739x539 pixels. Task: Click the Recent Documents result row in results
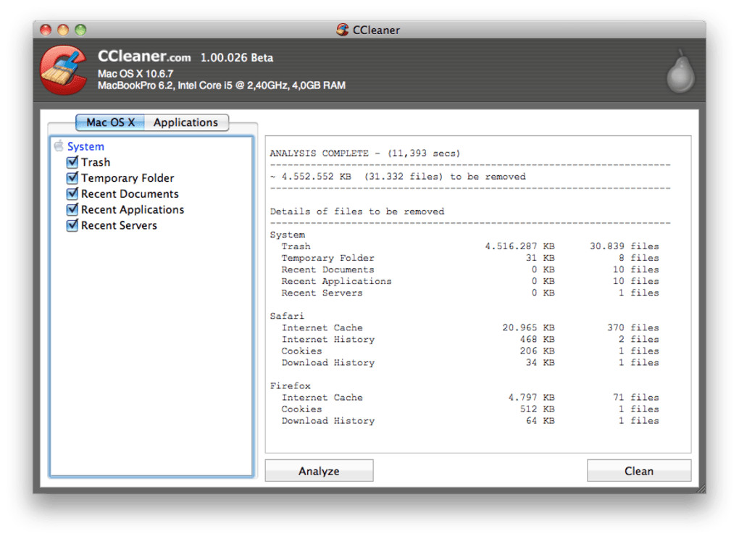pyautogui.click(x=470, y=269)
